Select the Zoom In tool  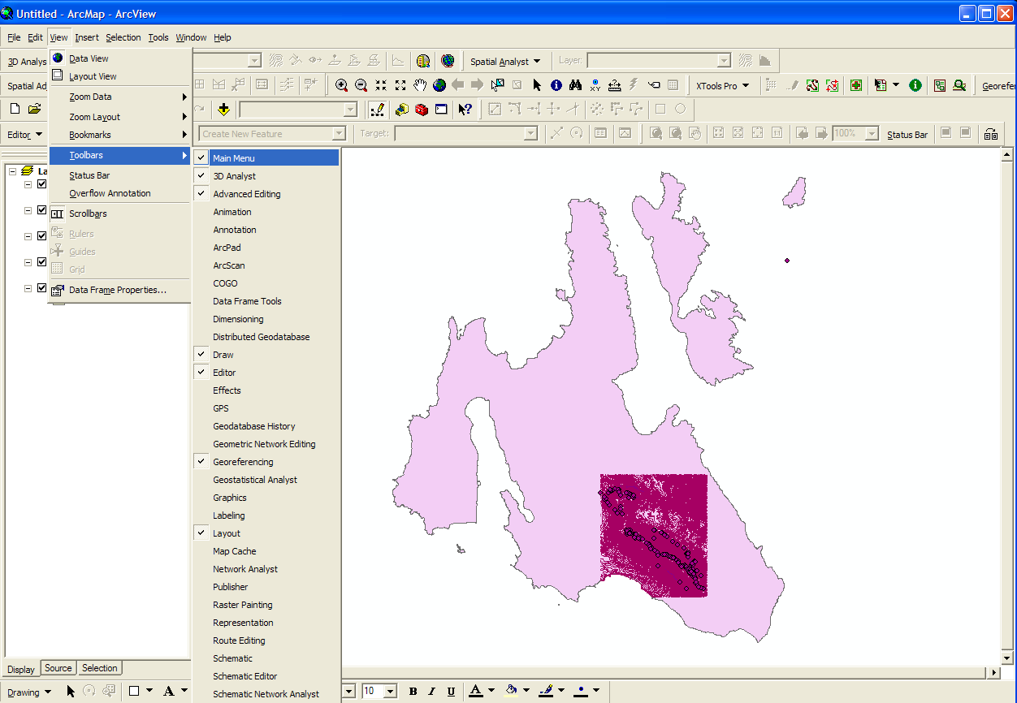pos(342,85)
